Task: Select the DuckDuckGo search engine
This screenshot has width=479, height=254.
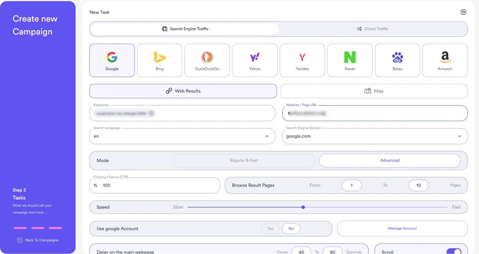Action: (x=207, y=60)
